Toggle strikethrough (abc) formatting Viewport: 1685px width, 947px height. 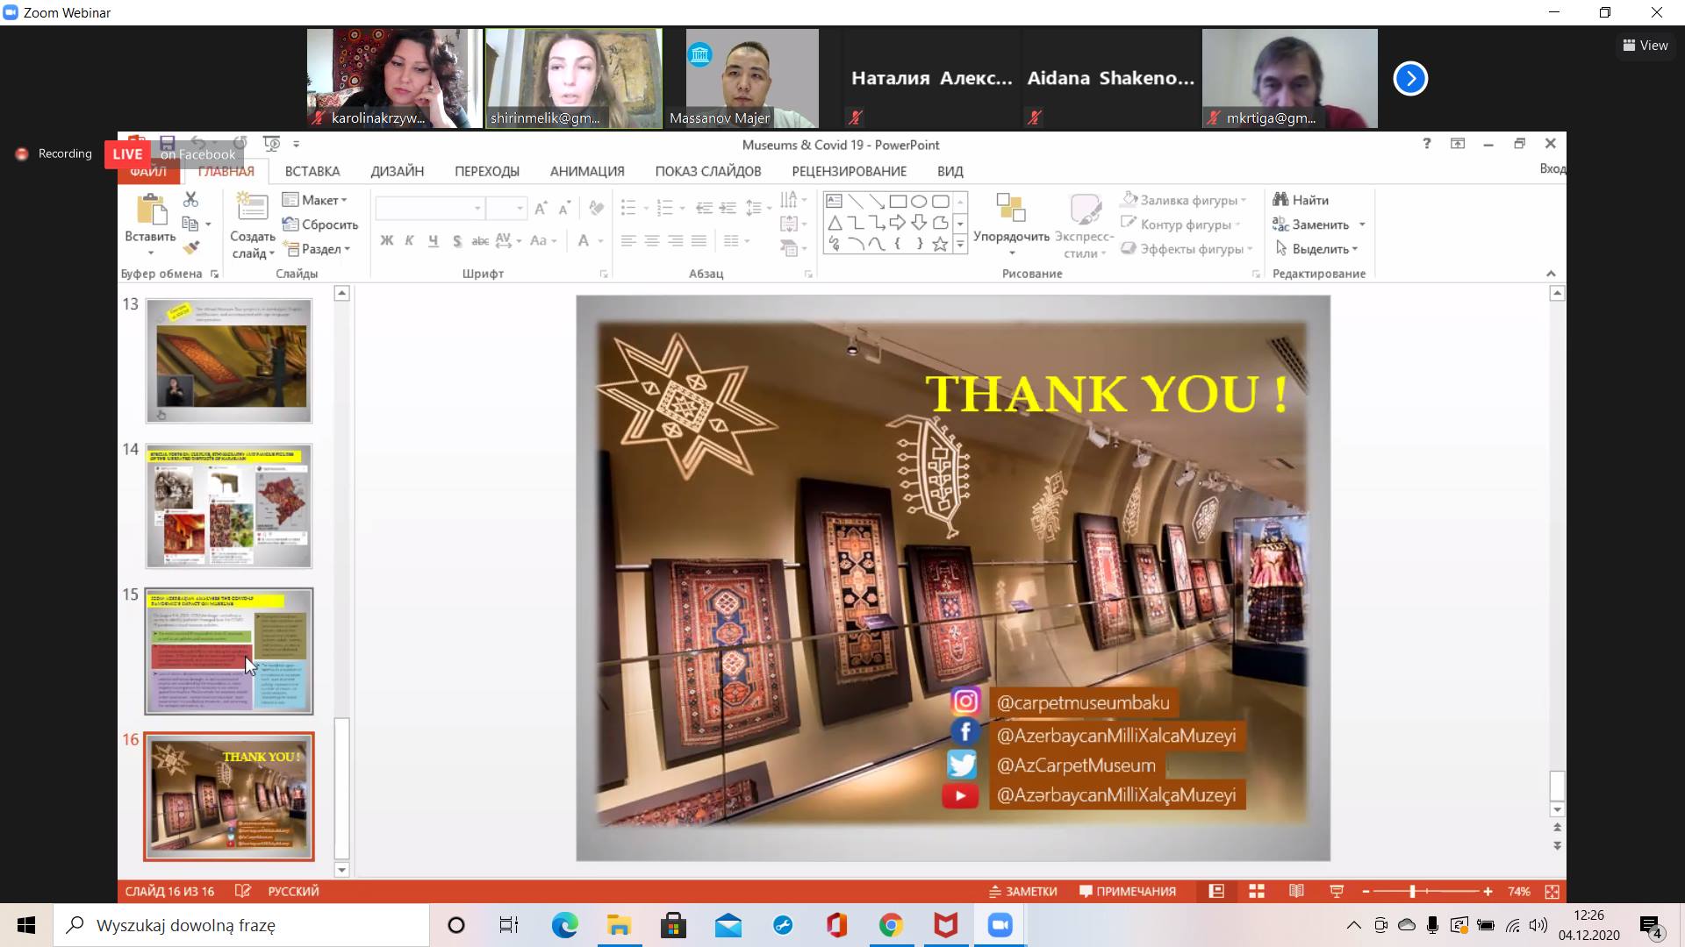(480, 240)
